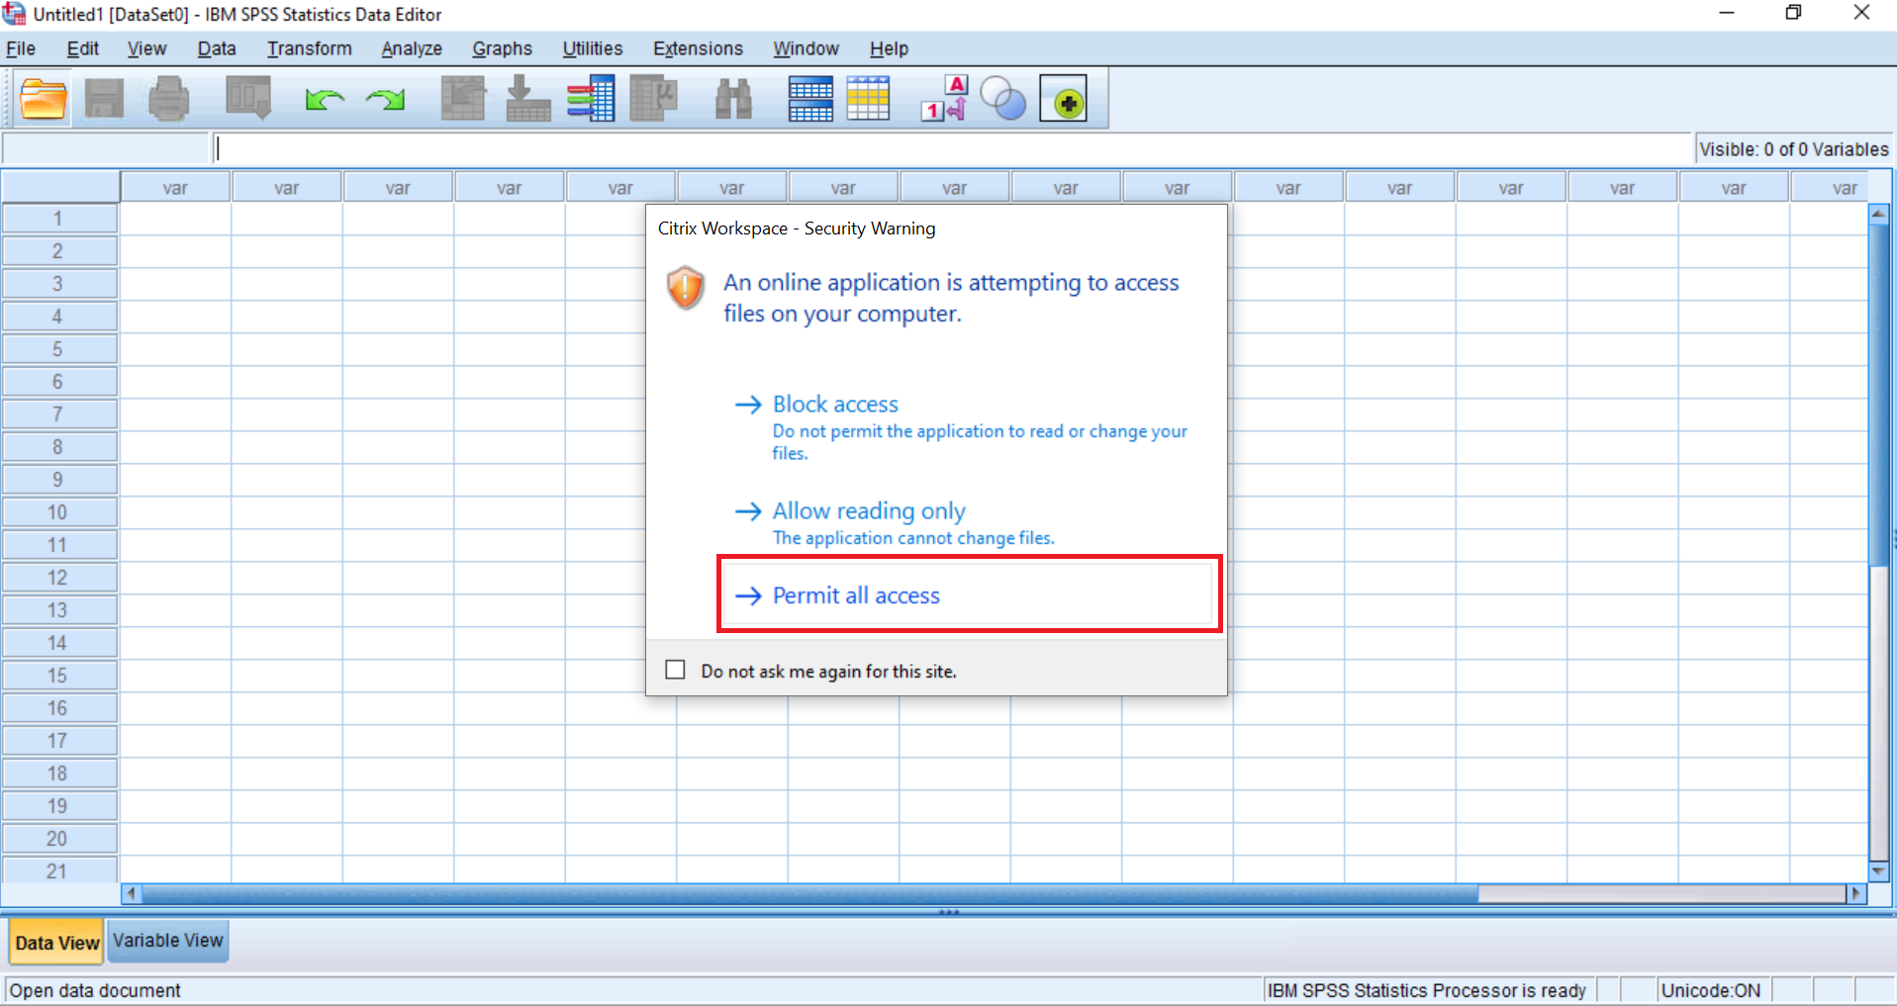Open the Analyze menu

[x=412, y=48]
